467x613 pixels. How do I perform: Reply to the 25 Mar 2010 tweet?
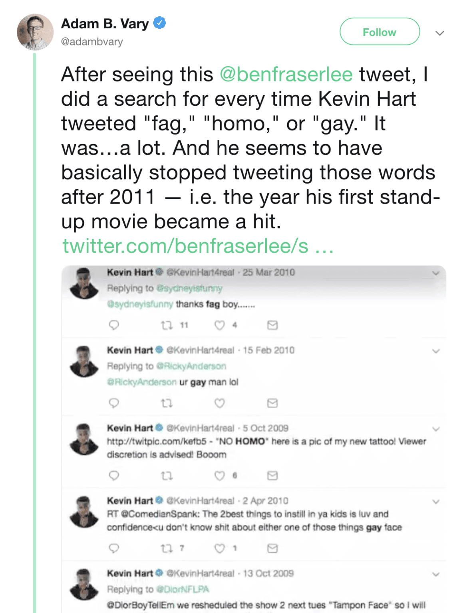pos(114,325)
